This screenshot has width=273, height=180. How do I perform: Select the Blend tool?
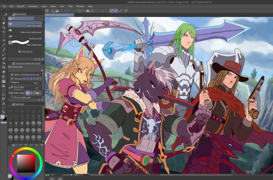pyautogui.click(x=4, y=77)
